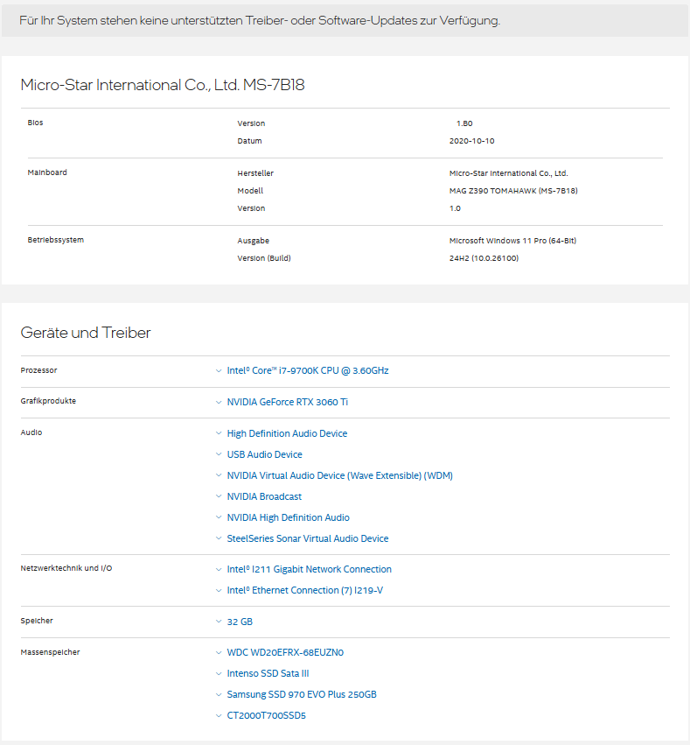
Task: Expand chevron beside NVIDIA High Definition Audio
Action: 219,517
